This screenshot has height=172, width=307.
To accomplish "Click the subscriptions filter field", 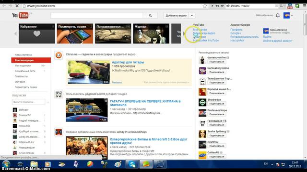I will [28, 102].
